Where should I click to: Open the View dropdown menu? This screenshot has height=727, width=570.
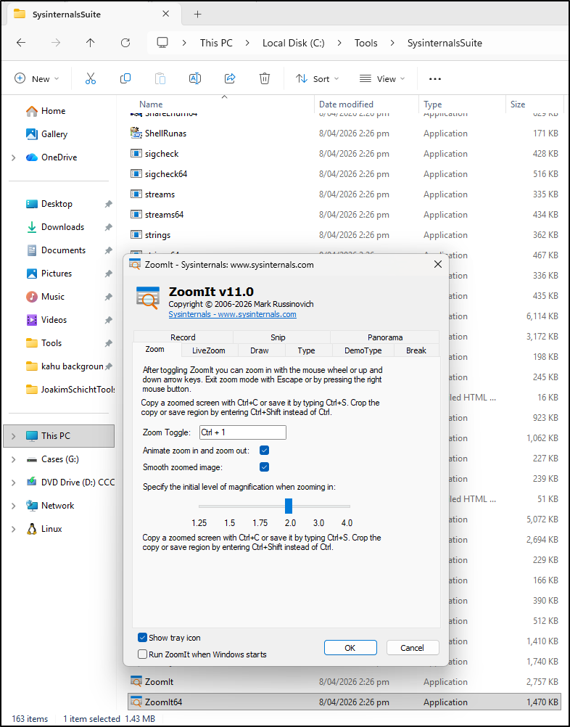pyautogui.click(x=383, y=79)
